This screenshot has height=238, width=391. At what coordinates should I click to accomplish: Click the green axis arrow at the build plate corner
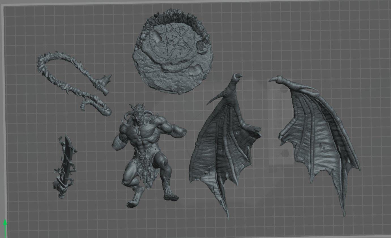coord(5,228)
